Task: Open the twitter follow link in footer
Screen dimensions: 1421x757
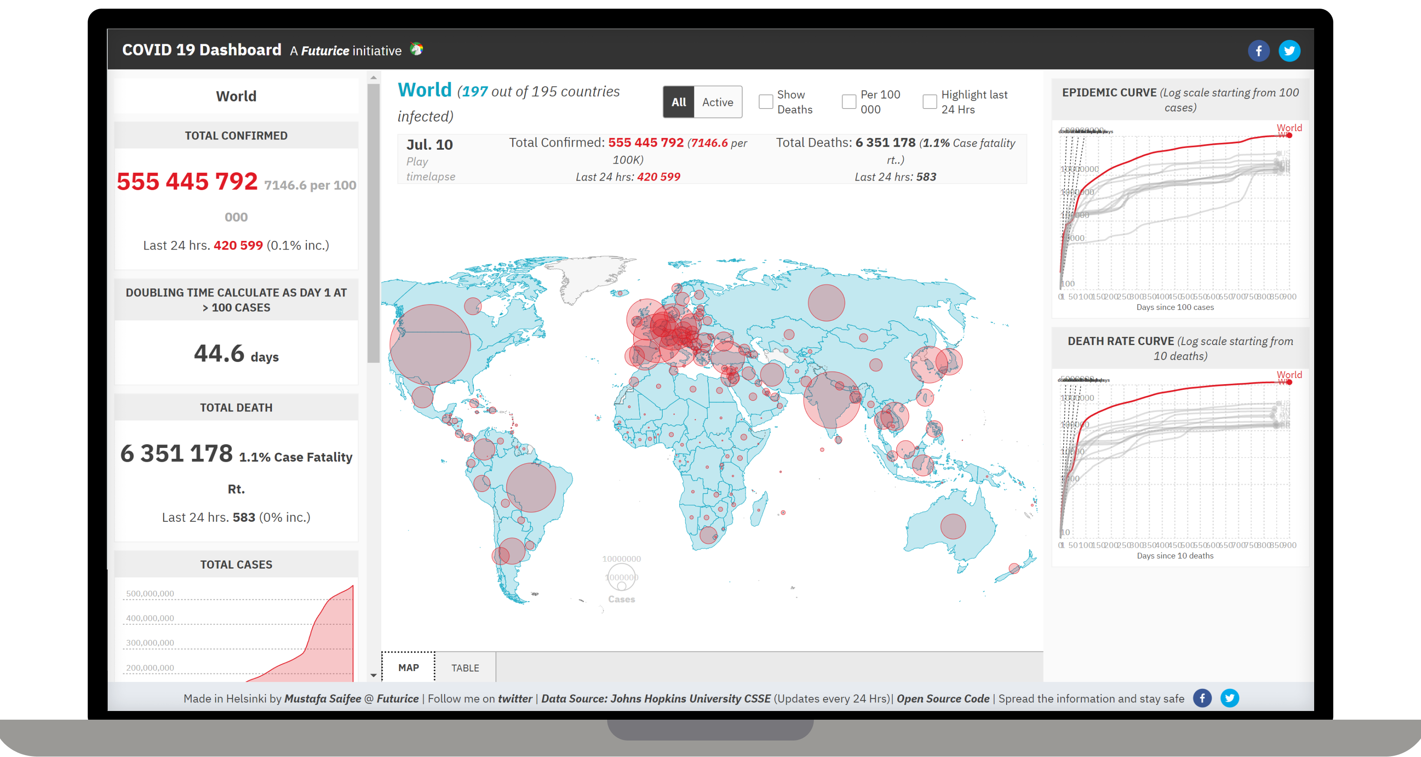Action: (515, 698)
